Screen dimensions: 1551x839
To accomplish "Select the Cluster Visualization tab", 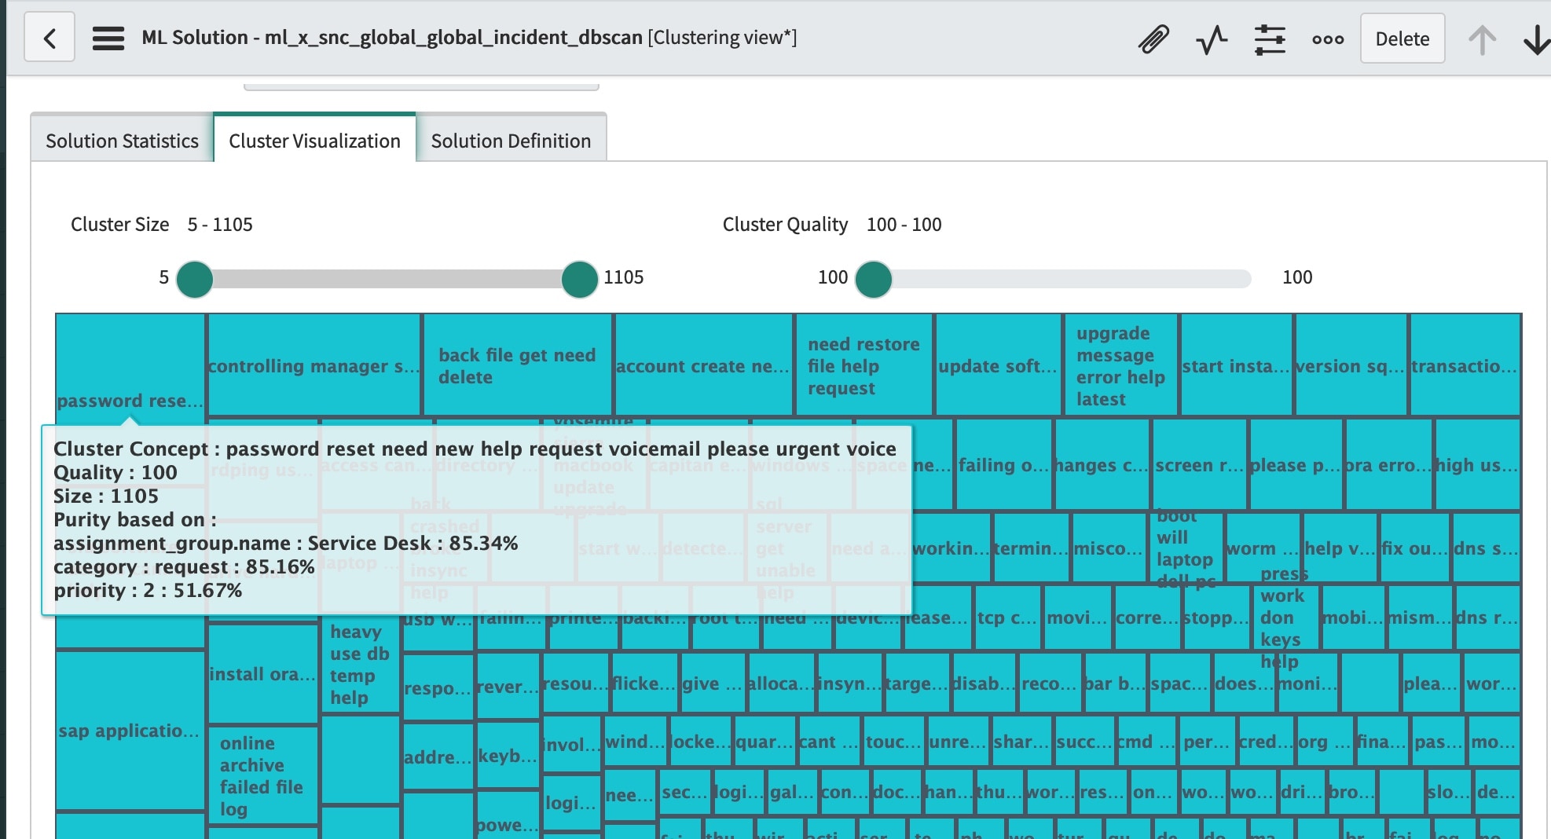I will tap(314, 140).
